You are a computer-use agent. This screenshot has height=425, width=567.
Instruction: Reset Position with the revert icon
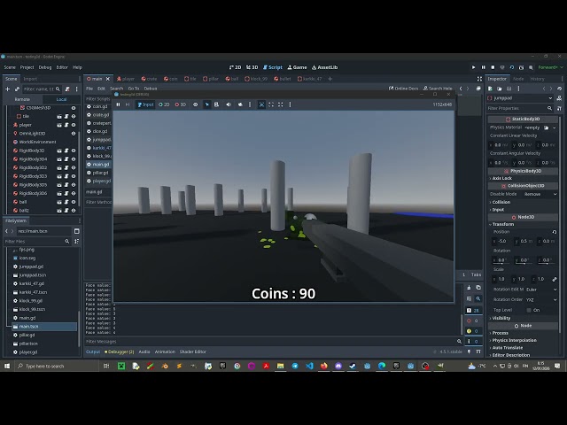555,232
